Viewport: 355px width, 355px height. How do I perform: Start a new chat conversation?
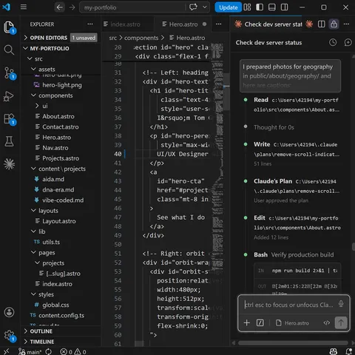(348, 42)
